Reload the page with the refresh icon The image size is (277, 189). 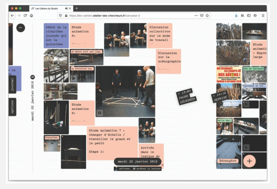25,15
